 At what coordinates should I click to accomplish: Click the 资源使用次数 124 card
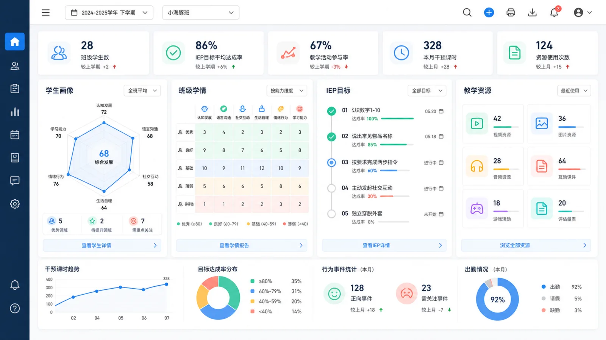coord(547,53)
